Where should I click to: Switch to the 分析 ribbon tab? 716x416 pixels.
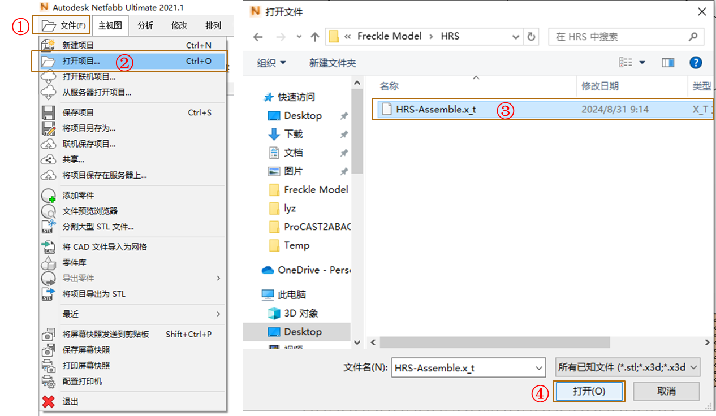click(x=145, y=25)
